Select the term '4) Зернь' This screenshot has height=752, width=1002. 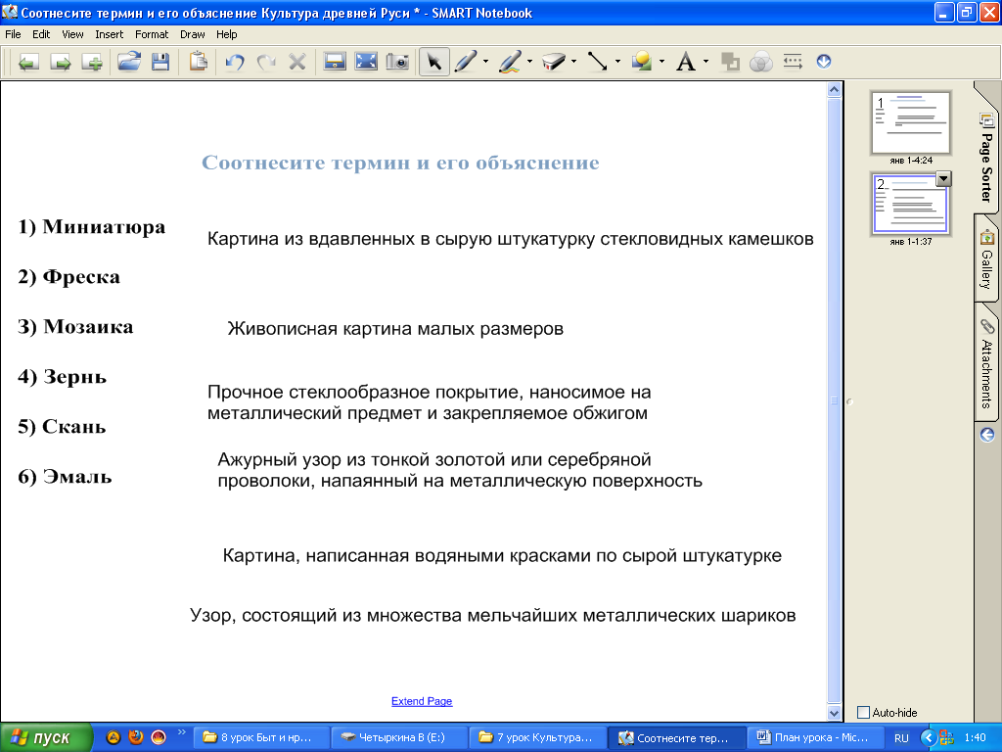point(62,377)
